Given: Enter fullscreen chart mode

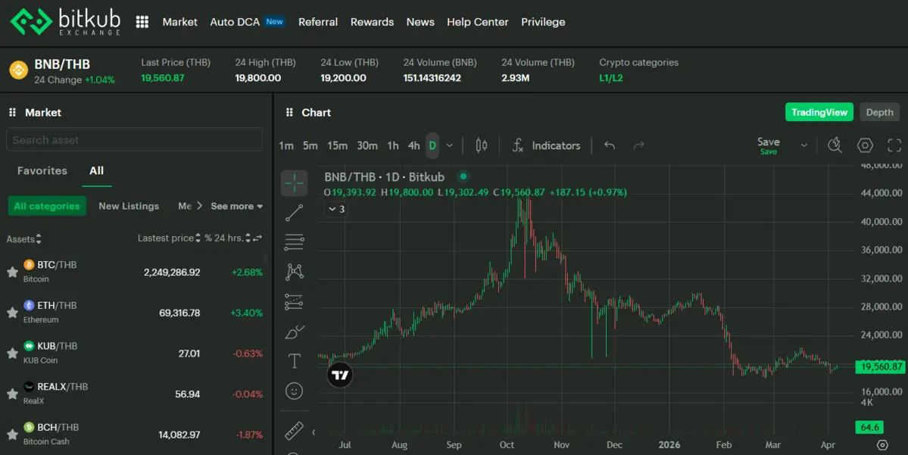Looking at the screenshot, I should click(x=894, y=145).
